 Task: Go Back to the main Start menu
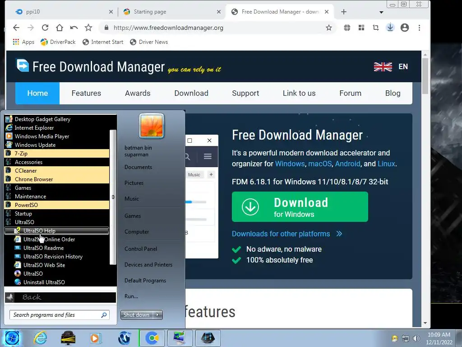coord(60,297)
